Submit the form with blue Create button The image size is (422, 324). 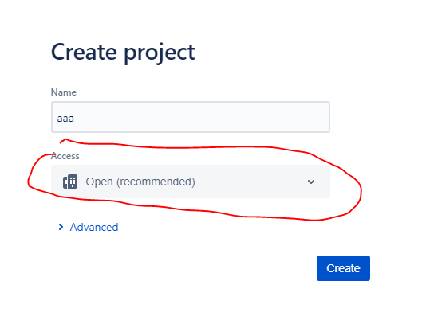343,268
